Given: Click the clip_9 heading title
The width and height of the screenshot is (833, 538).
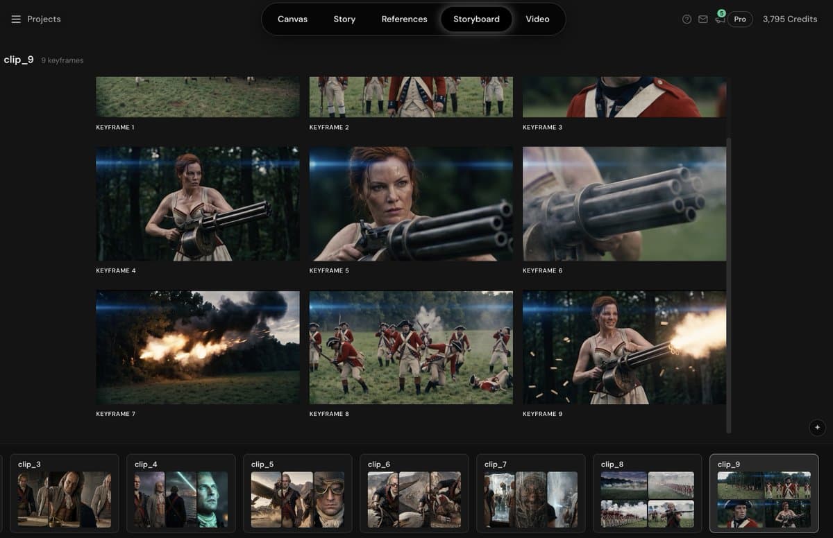Looking at the screenshot, I should (19, 60).
